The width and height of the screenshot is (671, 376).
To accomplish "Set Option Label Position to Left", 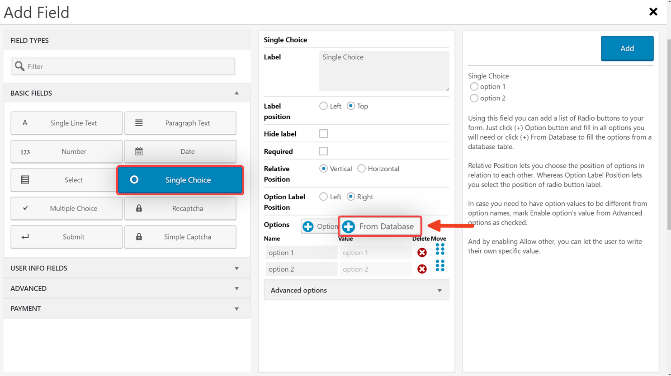I will coord(323,197).
